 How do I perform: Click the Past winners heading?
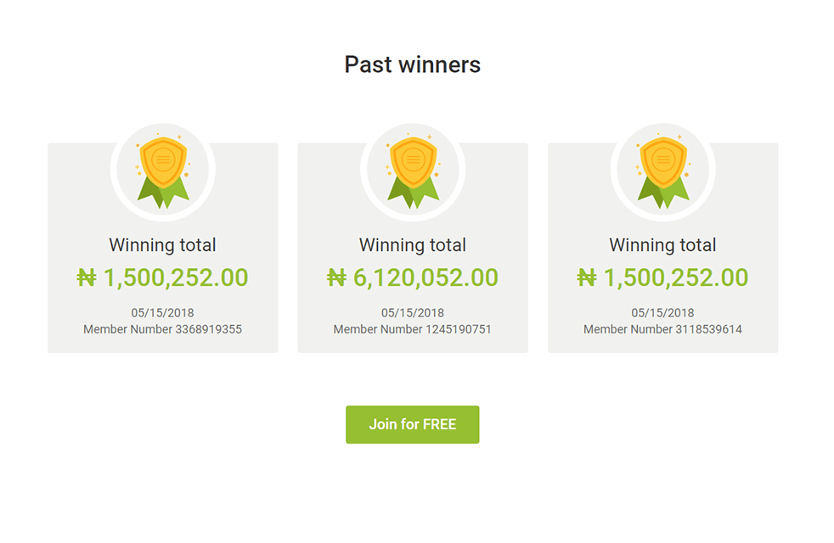click(x=413, y=64)
